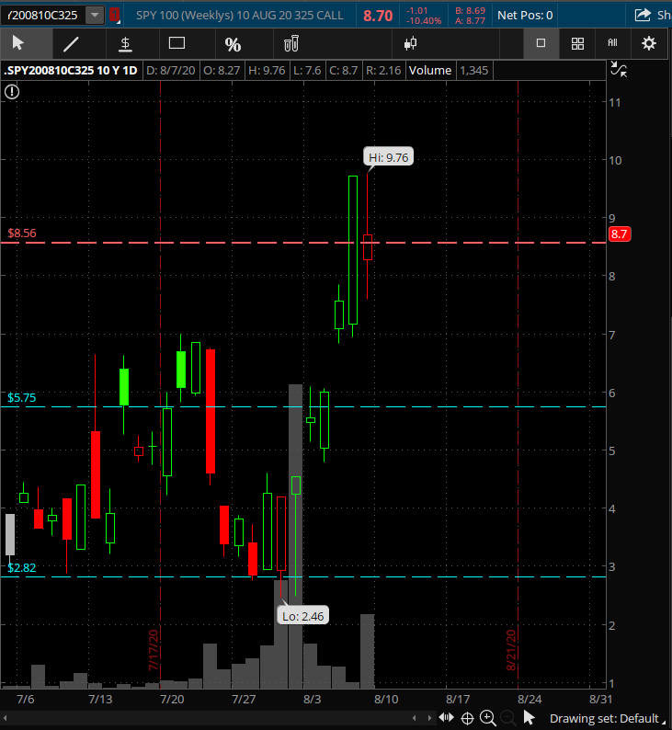Click the B: 8.69 bid value

coord(470,10)
